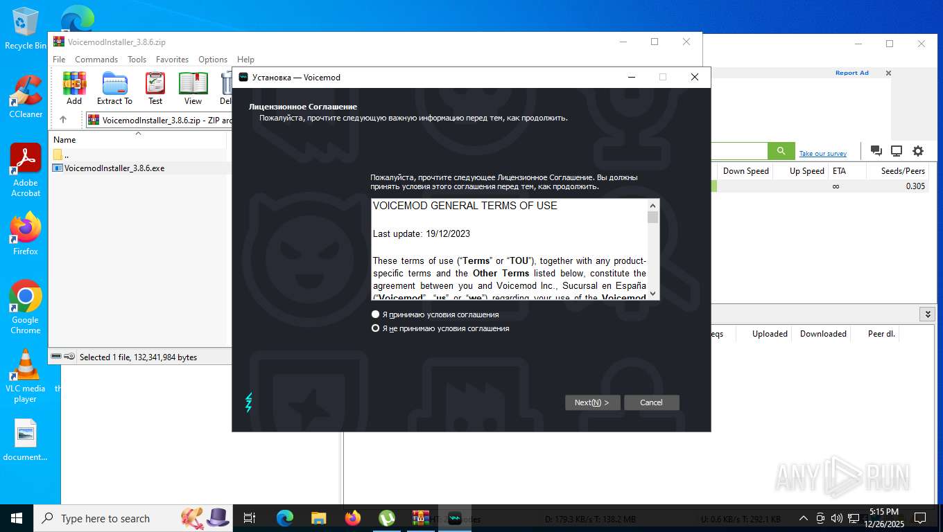Click the Extract To icon in WinRAR
Image resolution: width=943 pixels, height=532 pixels.
[x=114, y=88]
